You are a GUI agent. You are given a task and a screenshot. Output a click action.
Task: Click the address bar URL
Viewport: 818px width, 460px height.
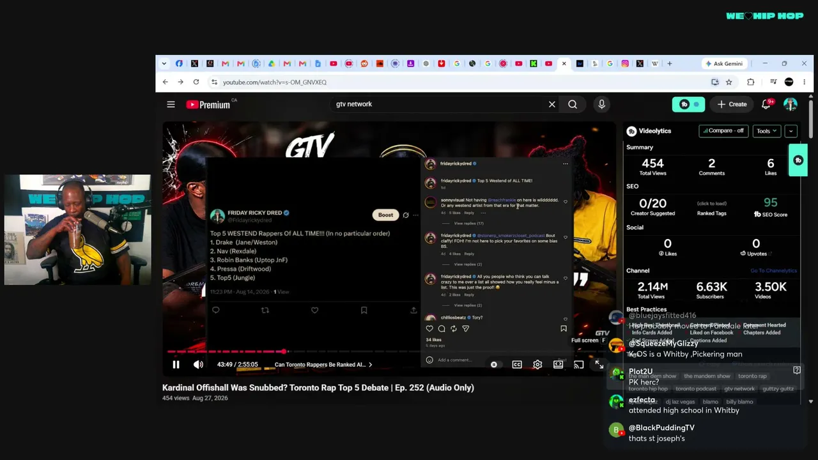tap(275, 82)
